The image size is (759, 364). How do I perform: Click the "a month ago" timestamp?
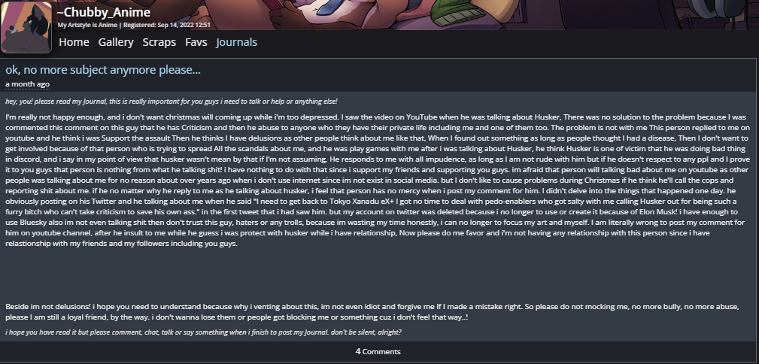tap(27, 83)
